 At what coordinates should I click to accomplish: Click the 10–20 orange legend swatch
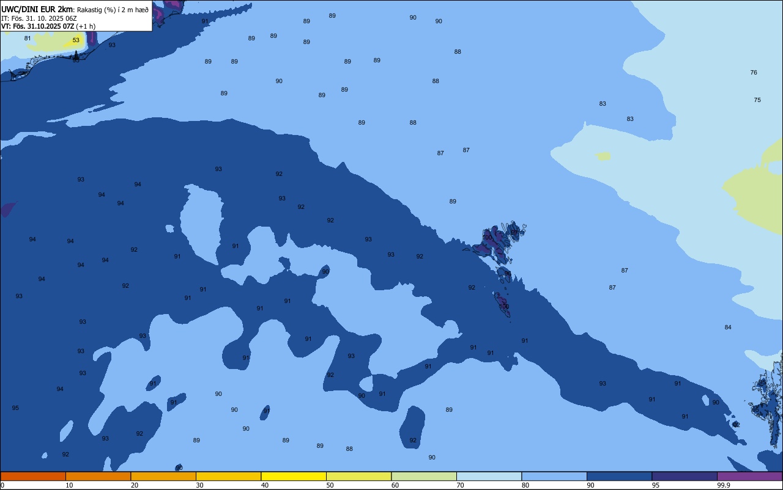click(x=98, y=476)
